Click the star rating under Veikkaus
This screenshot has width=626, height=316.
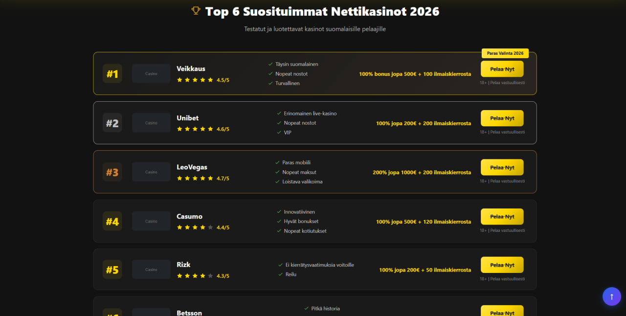pos(195,80)
